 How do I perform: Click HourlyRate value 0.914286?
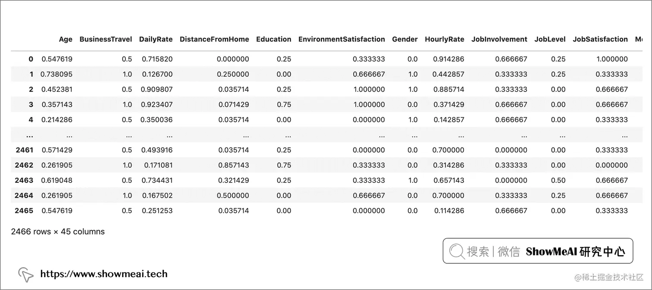point(448,59)
